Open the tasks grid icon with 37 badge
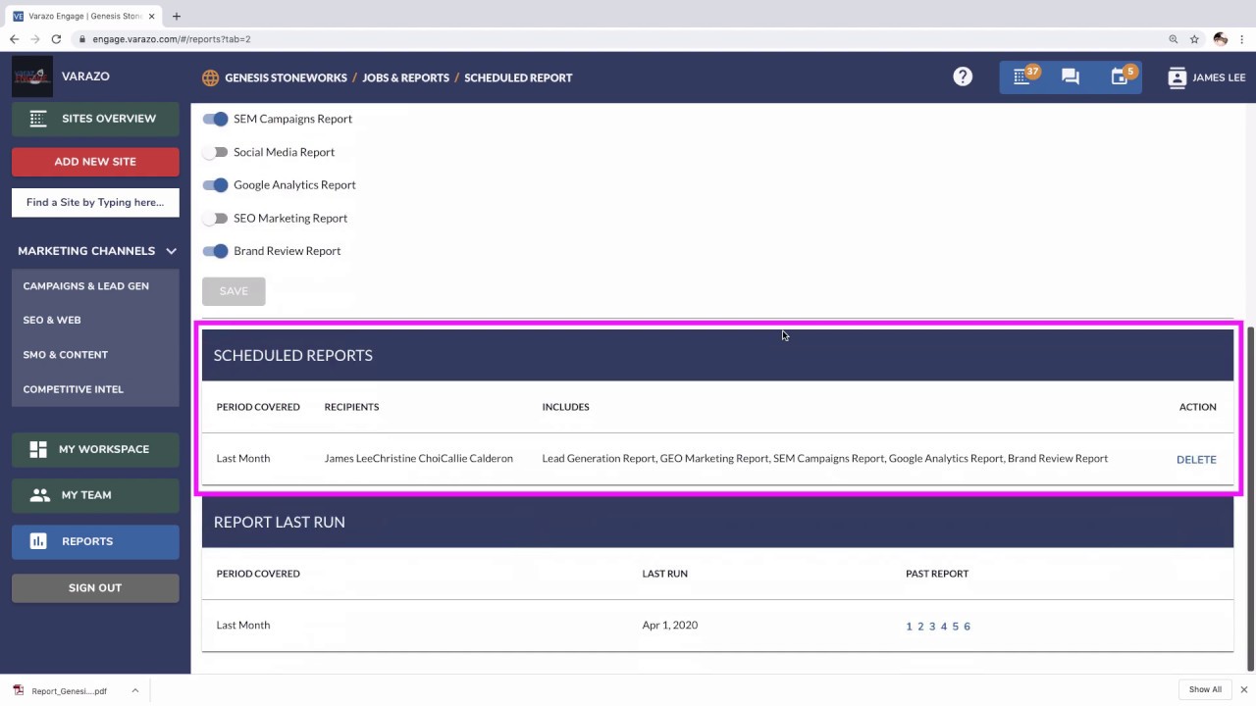The height and width of the screenshot is (706, 1256). pos(1022,76)
